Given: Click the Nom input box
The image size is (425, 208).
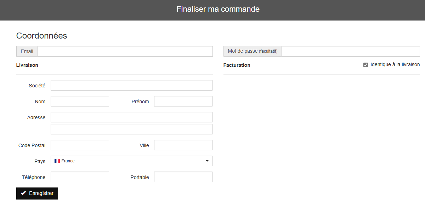Looking at the screenshot, I should pyautogui.click(x=80, y=101).
